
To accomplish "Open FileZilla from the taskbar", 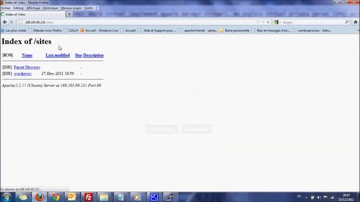I will click(x=88, y=197).
